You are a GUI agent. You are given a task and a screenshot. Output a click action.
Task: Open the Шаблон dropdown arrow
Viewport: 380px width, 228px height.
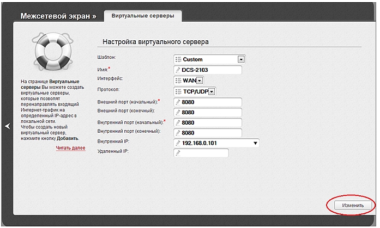tap(241, 59)
